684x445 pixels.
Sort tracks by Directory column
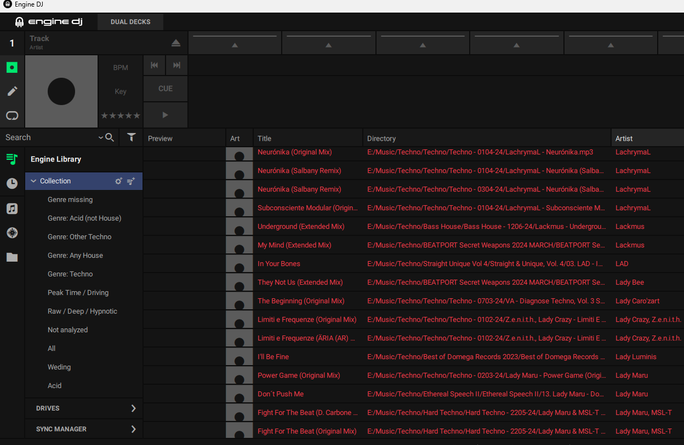[487, 138]
